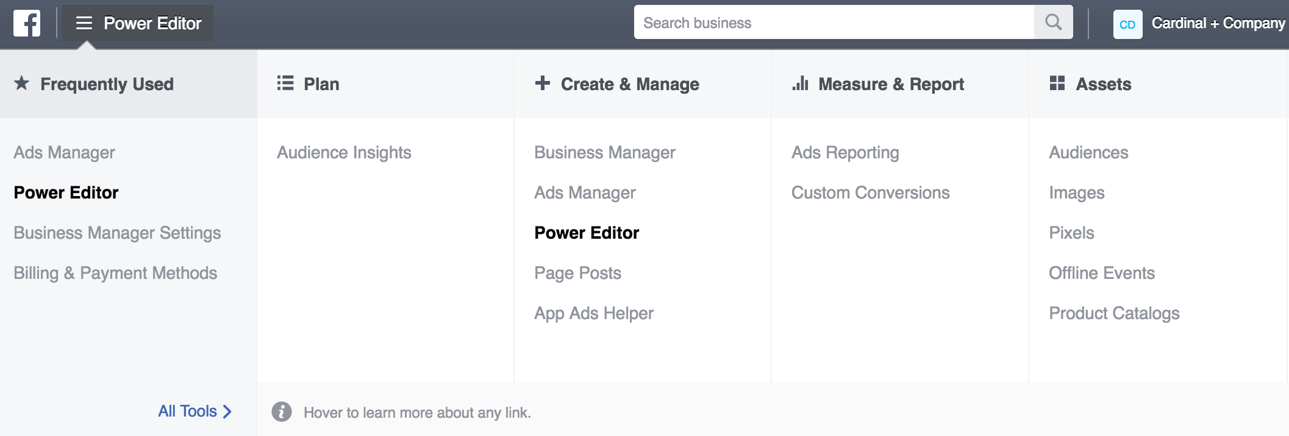This screenshot has width=1289, height=436.
Task: Open Images under Assets
Action: pos(1076,192)
